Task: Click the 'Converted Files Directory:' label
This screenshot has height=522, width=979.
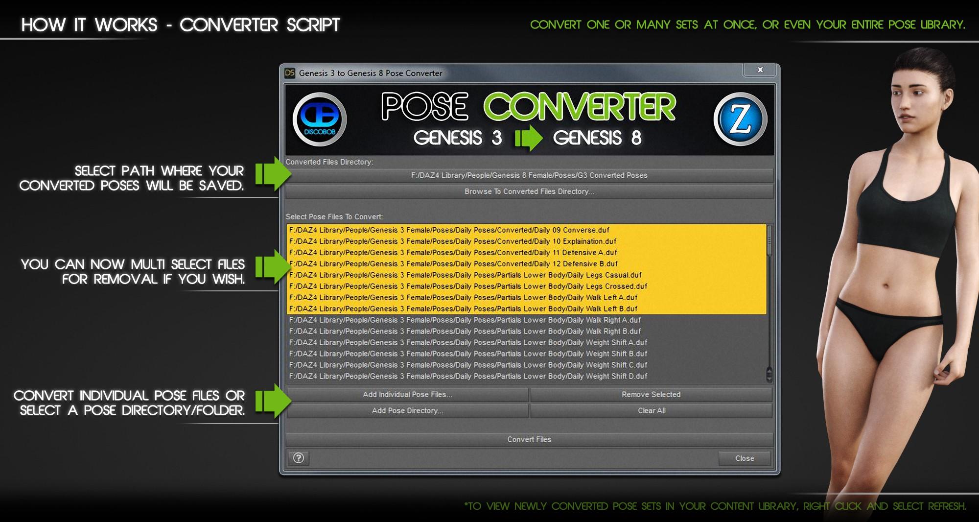Action: click(329, 162)
